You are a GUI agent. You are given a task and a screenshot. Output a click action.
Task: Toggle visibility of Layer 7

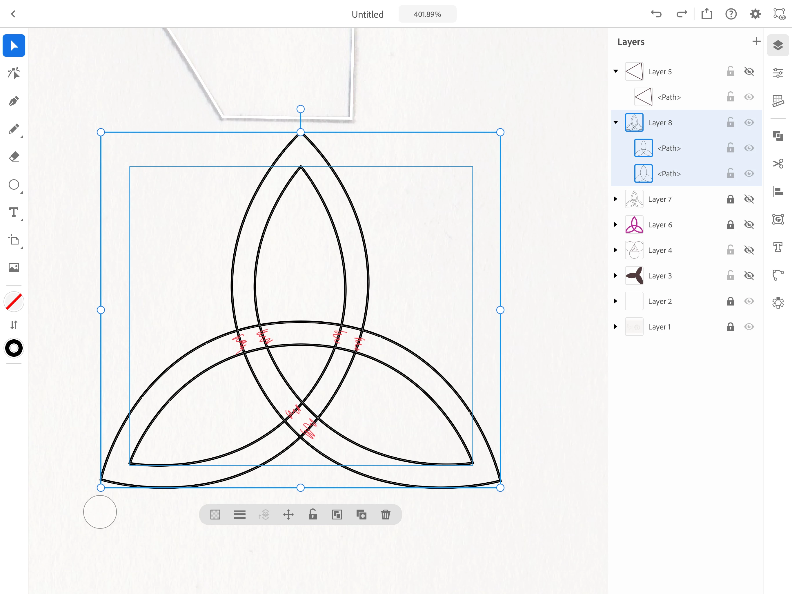(x=749, y=199)
